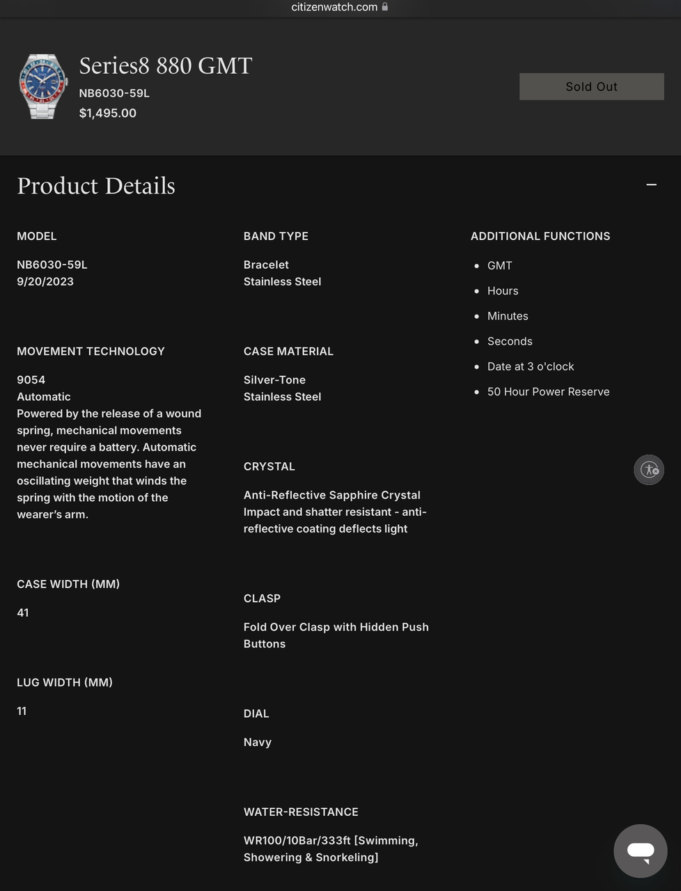Click the WATER-RESISTANCE heading
The height and width of the screenshot is (891, 681).
click(x=301, y=812)
